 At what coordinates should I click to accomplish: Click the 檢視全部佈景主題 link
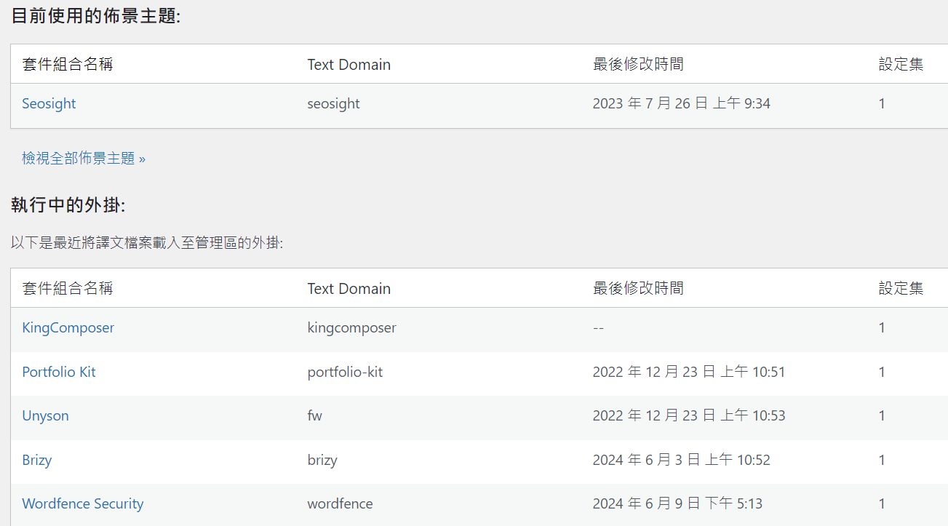(84, 158)
